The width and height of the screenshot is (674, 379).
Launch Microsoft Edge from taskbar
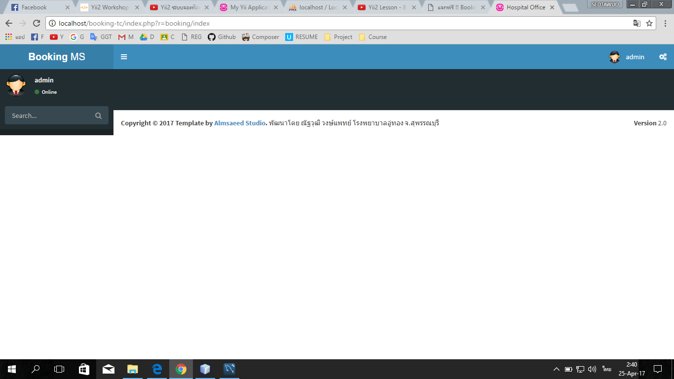click(157, 369)
